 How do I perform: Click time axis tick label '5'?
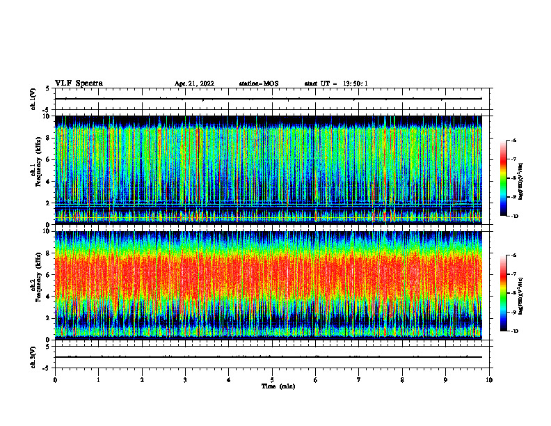272,380
